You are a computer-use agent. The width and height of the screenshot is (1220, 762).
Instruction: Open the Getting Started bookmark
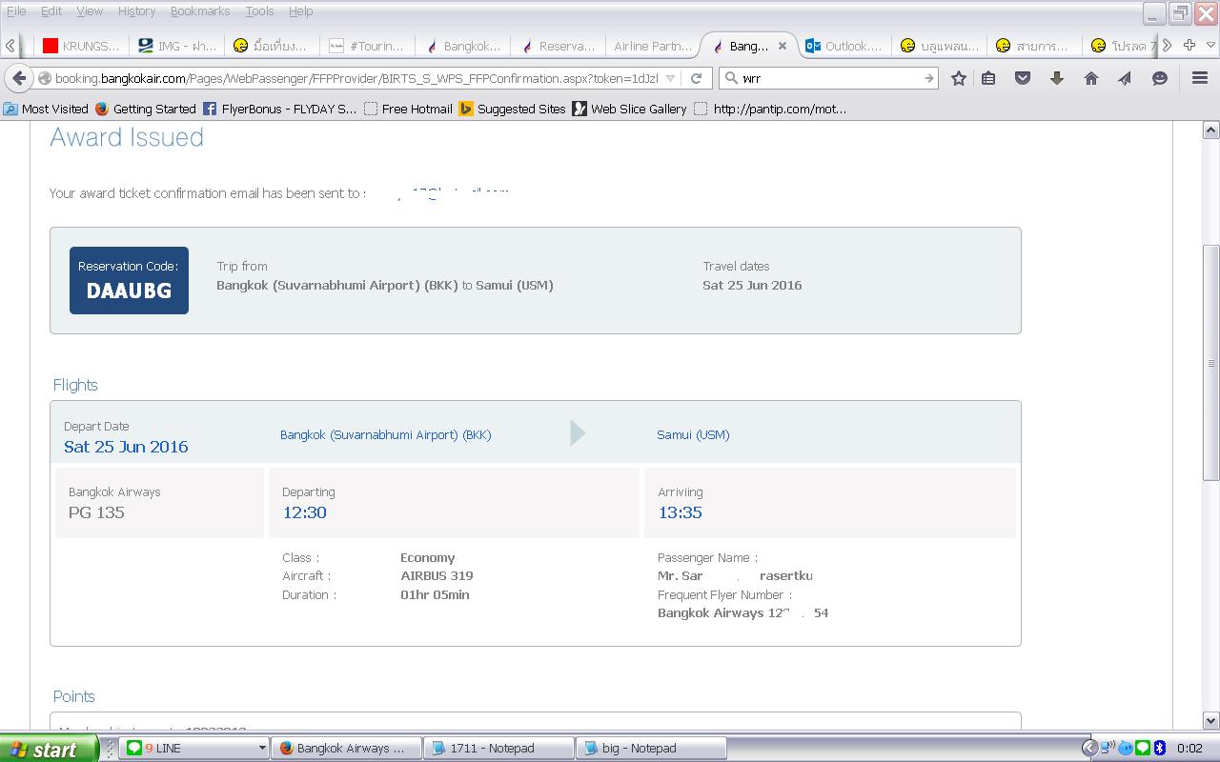point(146,109)
